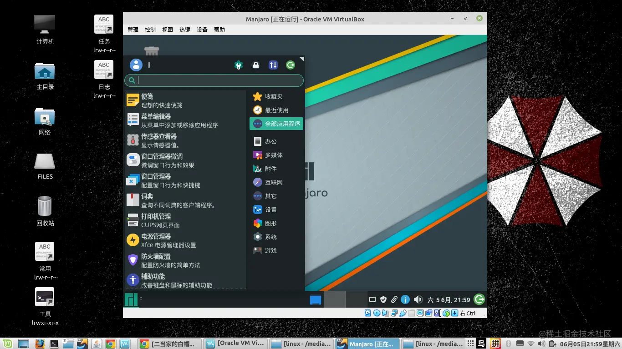Open the 设备 menu in VirtualBox
This screenshot has width=622, height=349.
tap(202, 30)
